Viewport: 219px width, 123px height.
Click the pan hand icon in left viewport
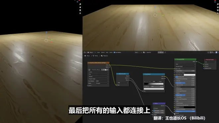tap(80, 7)
